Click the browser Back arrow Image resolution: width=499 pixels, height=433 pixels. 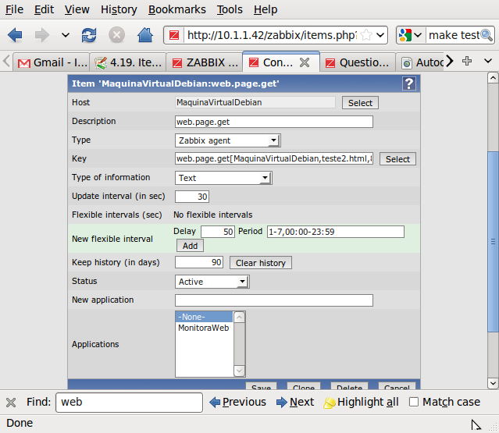[x=15, y=35]
